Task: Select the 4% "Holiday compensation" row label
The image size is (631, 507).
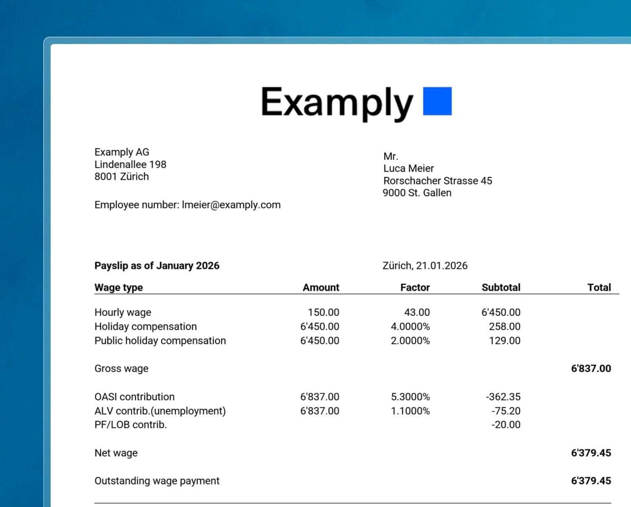Action: 145,326
